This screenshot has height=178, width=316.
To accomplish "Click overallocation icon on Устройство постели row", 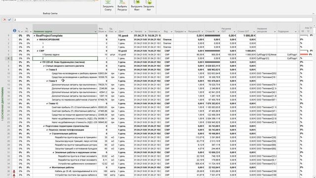I will pos(14,175).
